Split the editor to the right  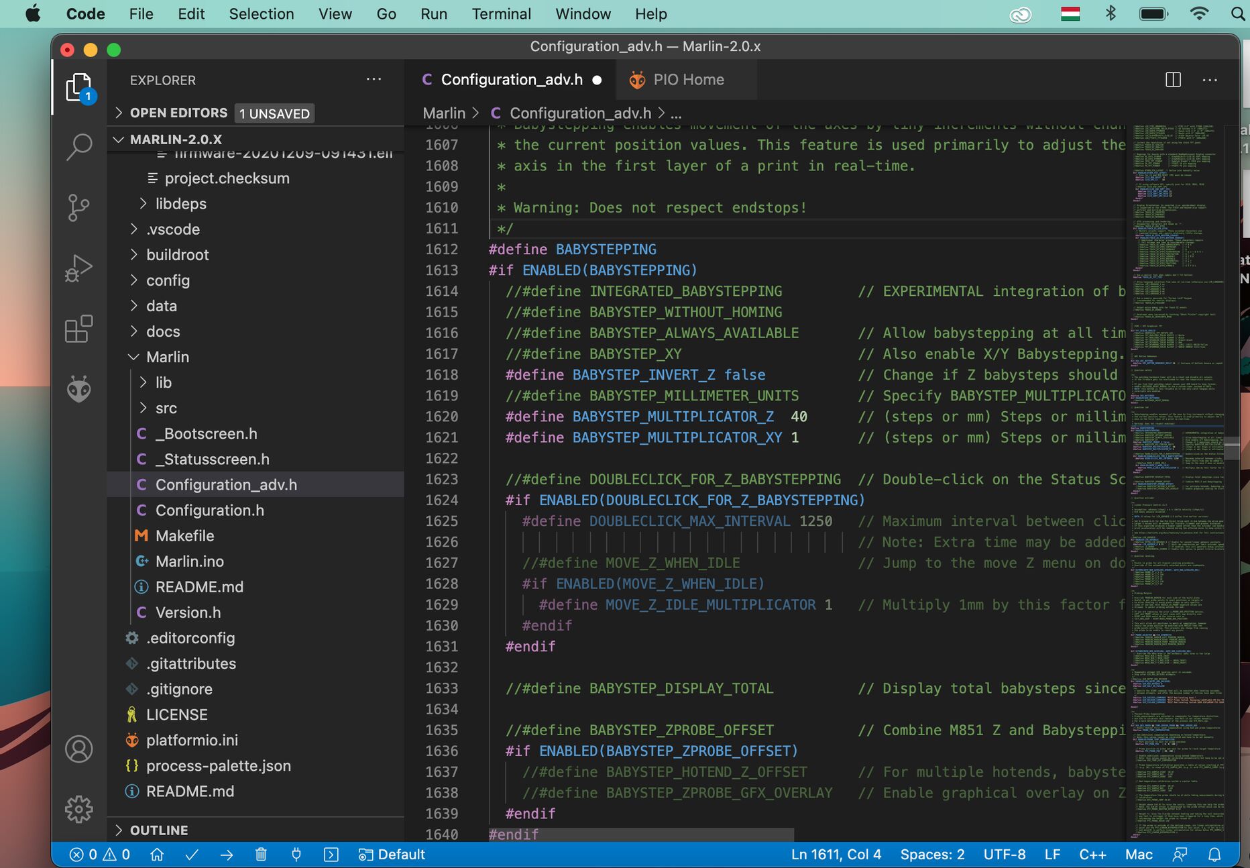click(x=1174, y=80)
